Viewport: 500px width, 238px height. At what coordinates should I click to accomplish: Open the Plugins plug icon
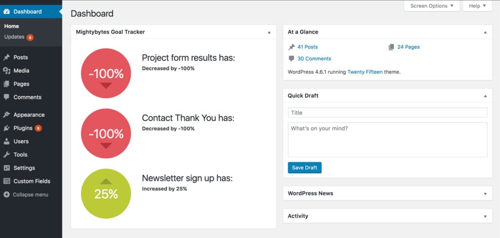pyautogui.click(x=6, y=128)
